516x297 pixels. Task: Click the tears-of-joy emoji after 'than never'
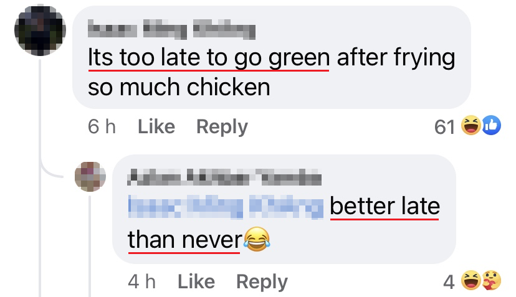point(257,240)
